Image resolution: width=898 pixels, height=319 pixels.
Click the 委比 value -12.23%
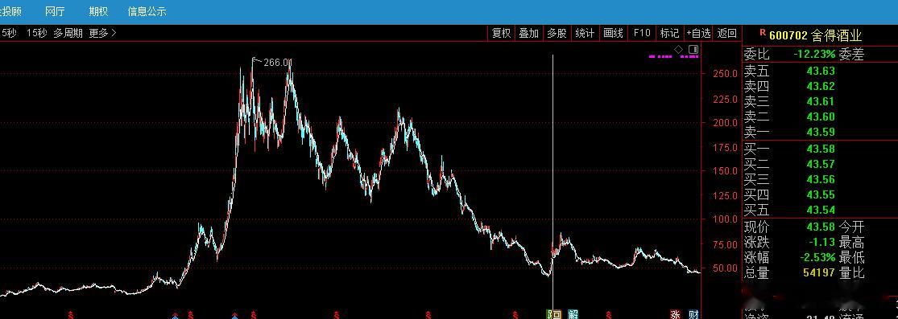[x=813, y=55]
